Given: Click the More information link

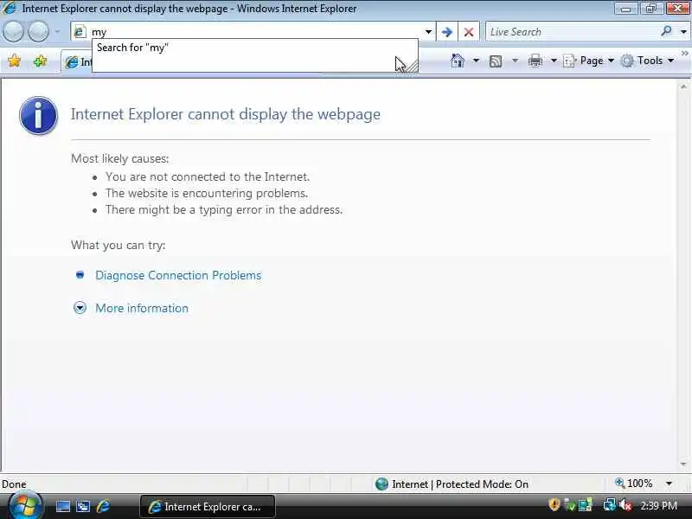Looking at the screenshot, I should [142, 308].
